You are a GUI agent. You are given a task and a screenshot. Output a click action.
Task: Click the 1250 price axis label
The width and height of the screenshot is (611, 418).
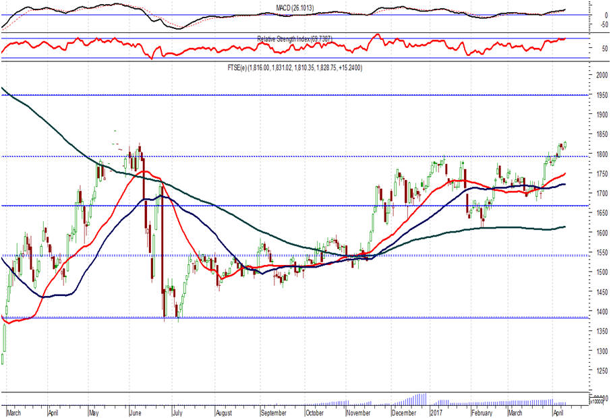602,371
